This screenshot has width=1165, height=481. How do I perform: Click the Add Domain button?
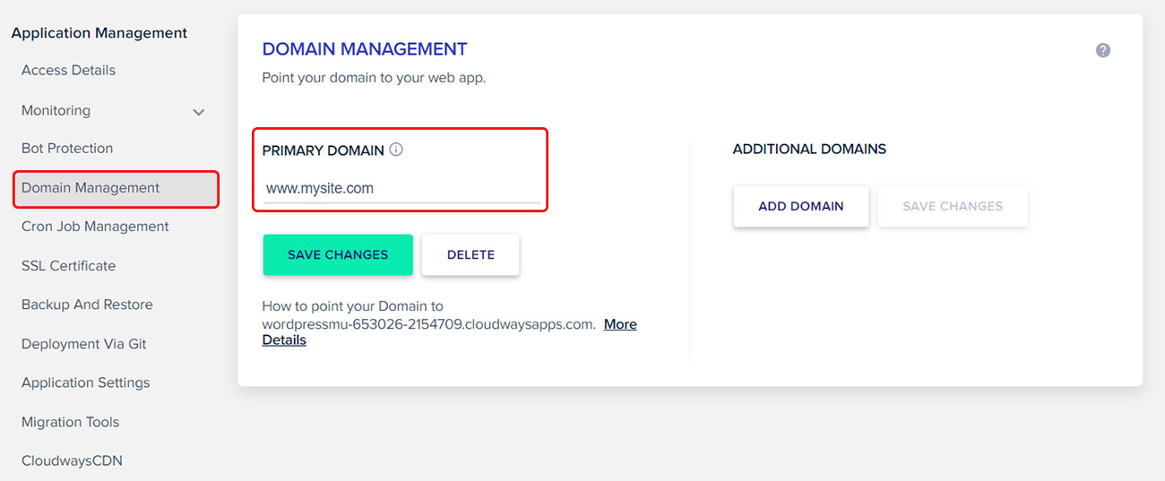pos(800,207)
